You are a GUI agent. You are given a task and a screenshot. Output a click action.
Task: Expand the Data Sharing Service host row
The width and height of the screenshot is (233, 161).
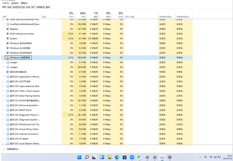pos(3,96)
